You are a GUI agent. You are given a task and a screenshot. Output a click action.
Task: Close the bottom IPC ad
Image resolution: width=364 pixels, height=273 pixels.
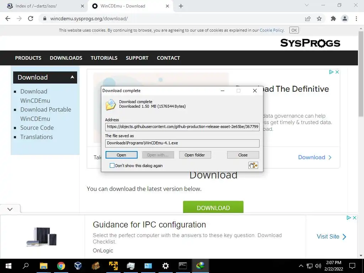point(354,218)
